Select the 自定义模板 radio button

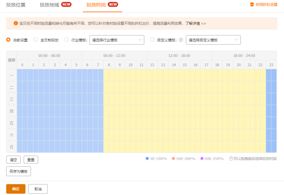[152, 39]
